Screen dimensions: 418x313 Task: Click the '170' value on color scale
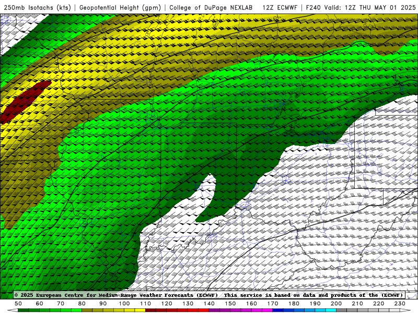272,304
